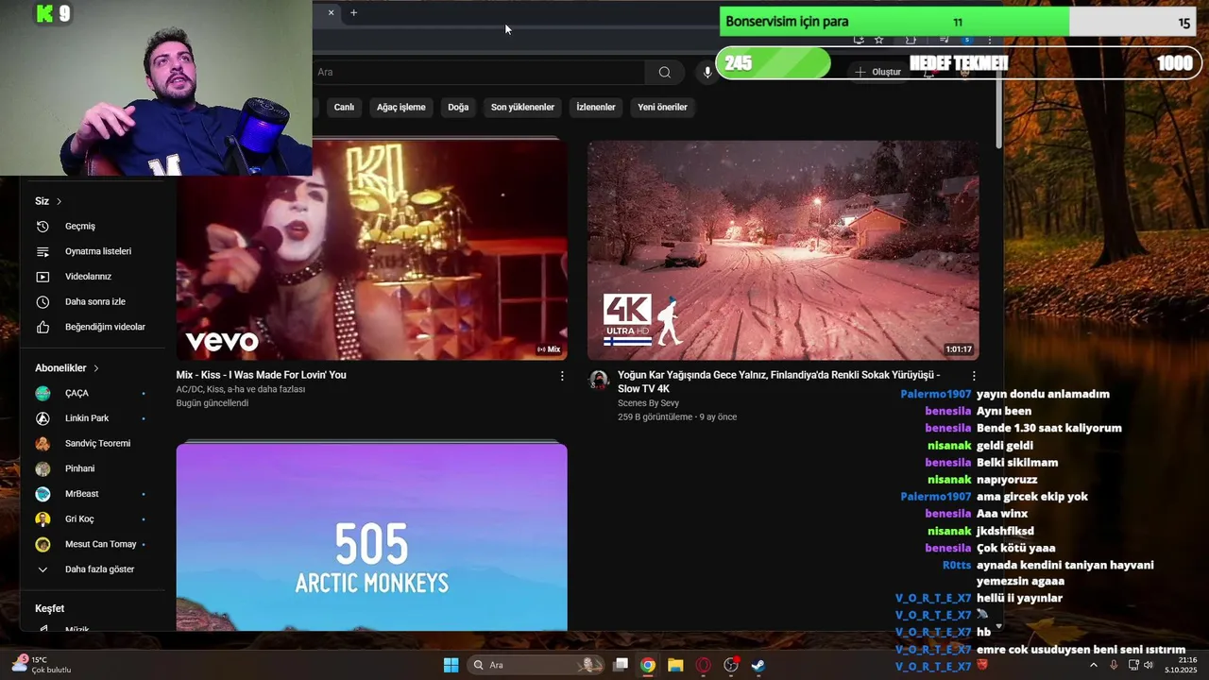The height and width of the screenshot is (680, 1209).
Task: Open options menu for Kiss mix
Action: coord(562,376)
